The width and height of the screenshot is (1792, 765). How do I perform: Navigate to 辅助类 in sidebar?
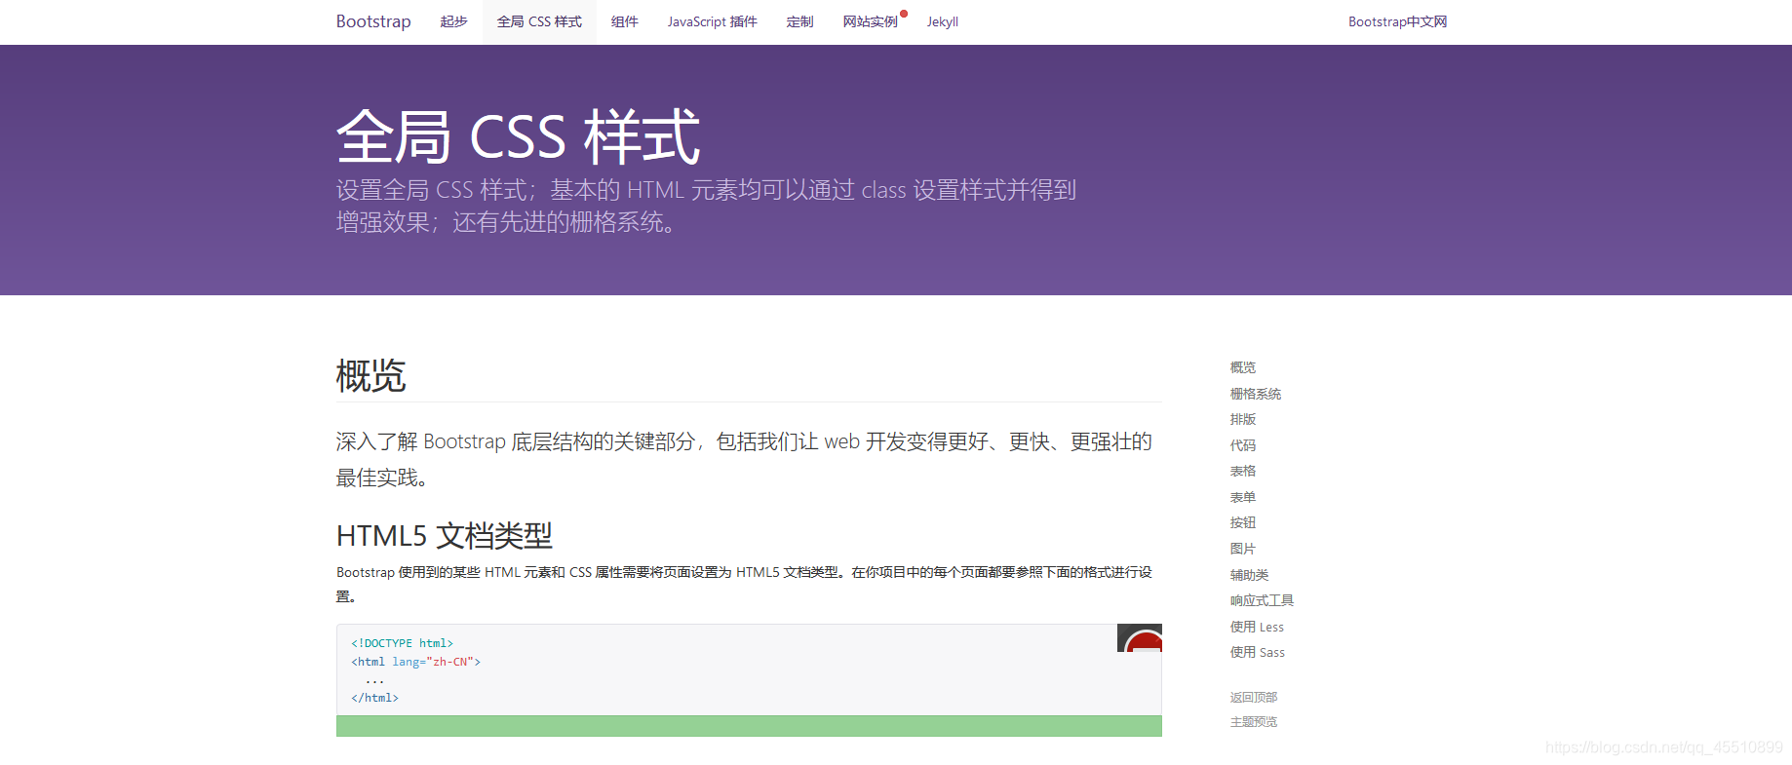1249,575
